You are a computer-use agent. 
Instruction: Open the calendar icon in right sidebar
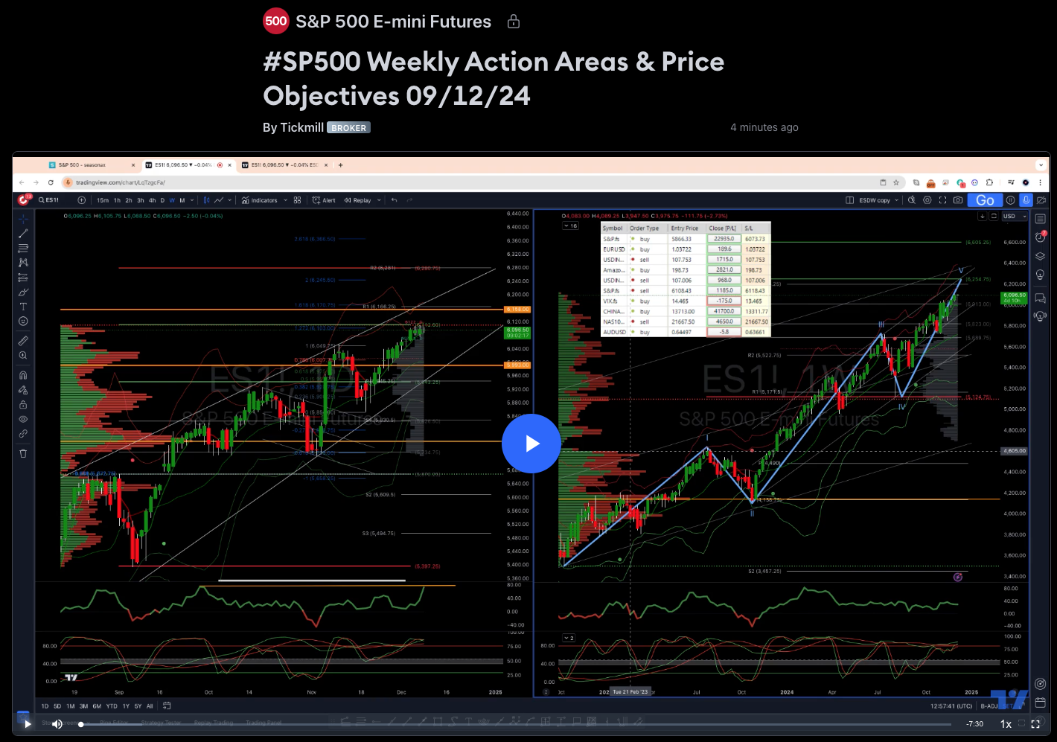[1040, 702]
